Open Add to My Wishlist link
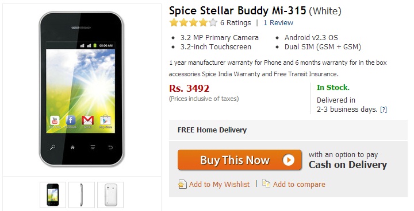 [219, 184]
